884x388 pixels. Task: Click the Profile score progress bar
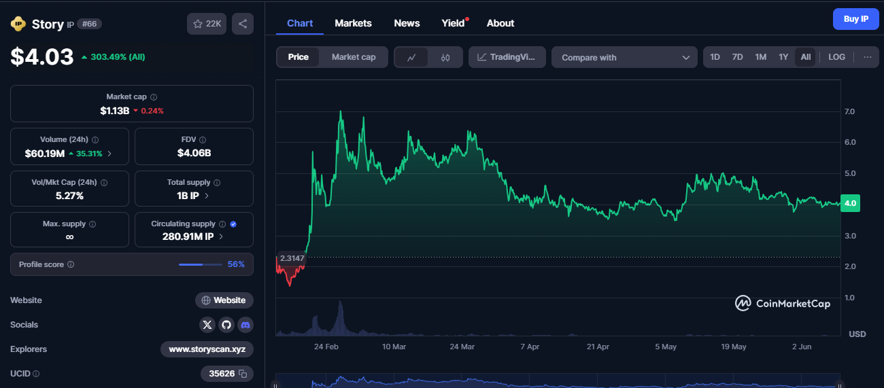[200, 264]
